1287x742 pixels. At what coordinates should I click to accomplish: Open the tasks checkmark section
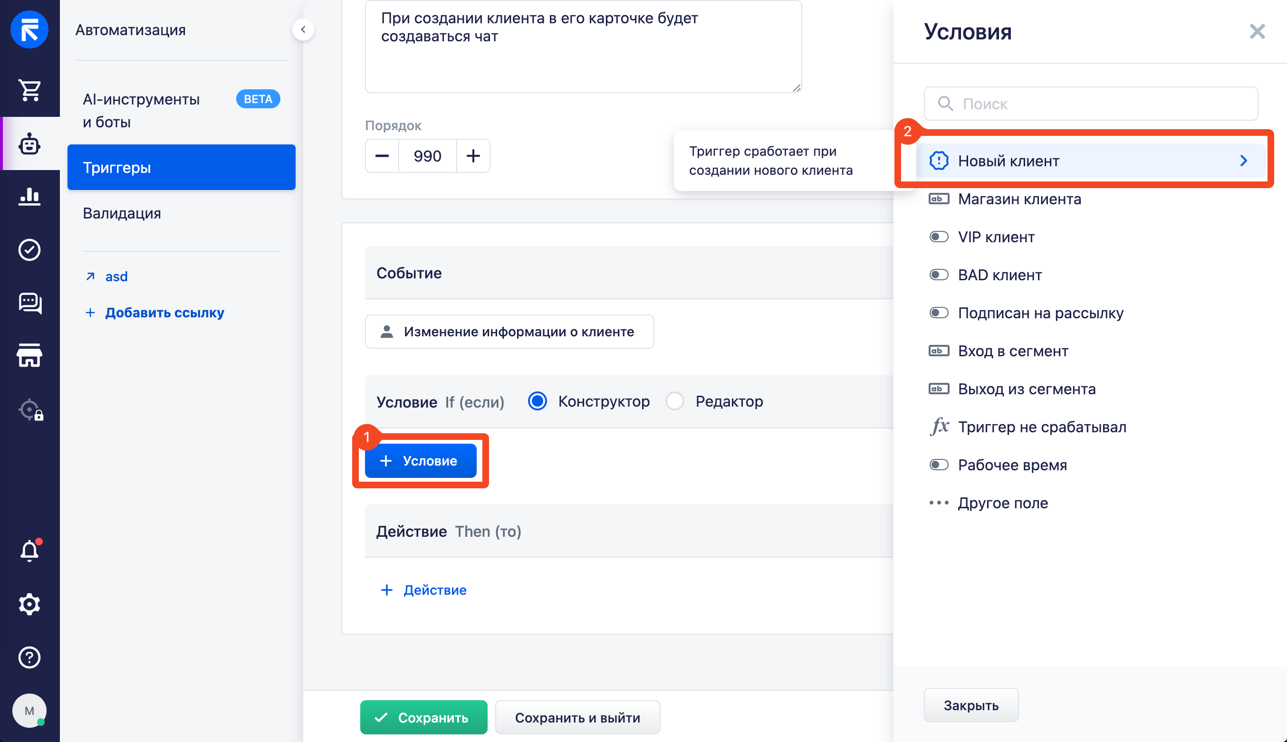click(29, 250)
